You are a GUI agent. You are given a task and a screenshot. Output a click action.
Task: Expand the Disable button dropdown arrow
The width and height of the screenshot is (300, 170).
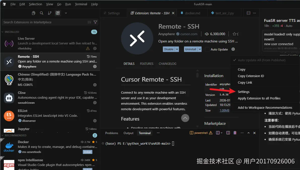point(177,49)
